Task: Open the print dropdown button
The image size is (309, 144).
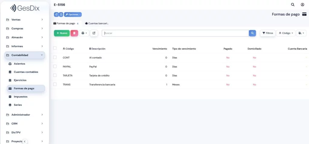Action: (x=84, y=33)
